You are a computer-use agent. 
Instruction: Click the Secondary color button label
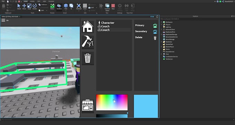(141, 32)
